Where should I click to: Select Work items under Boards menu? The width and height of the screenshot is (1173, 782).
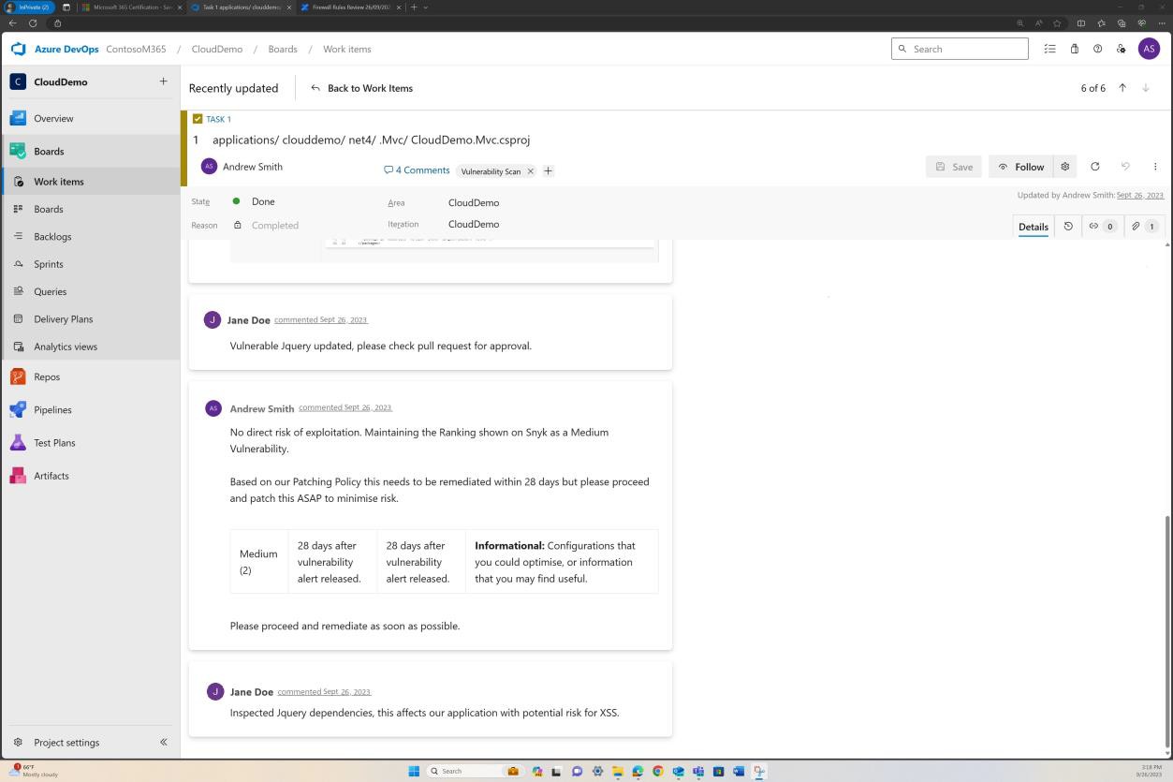click(x=58, y=181)
